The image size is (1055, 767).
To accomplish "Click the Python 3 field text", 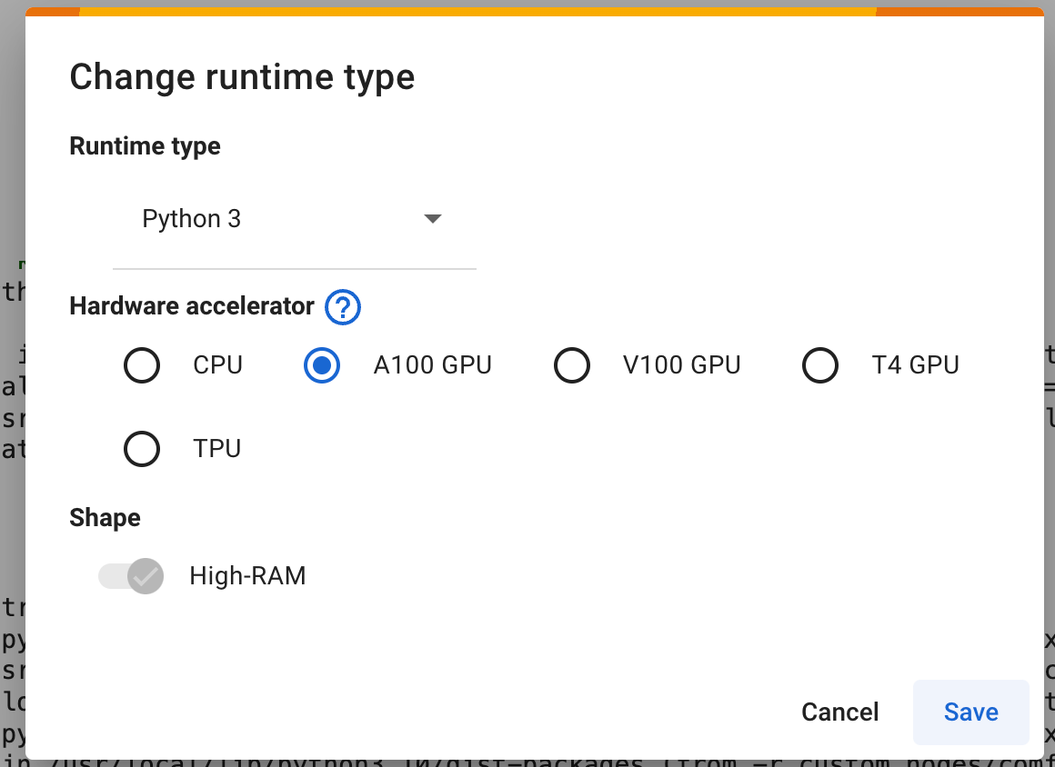I will pos(191,218).
